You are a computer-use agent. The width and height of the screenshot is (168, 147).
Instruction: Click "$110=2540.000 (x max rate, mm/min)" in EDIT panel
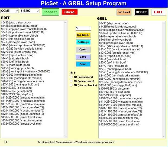pos(23,98)
